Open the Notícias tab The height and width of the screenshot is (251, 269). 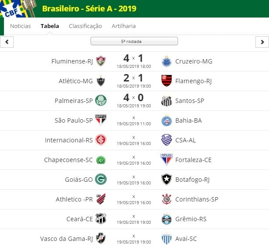point(21,26)
